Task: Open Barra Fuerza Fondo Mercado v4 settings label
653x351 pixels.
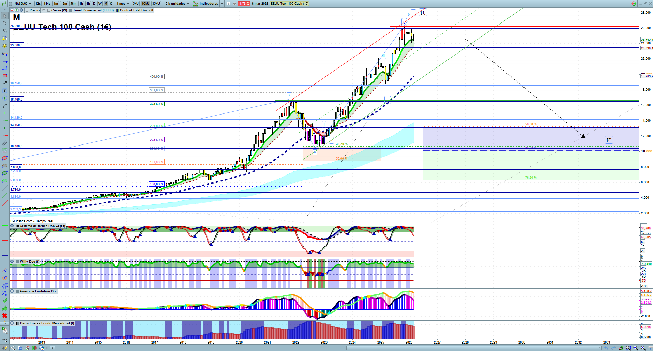Action: click(45, 323)
